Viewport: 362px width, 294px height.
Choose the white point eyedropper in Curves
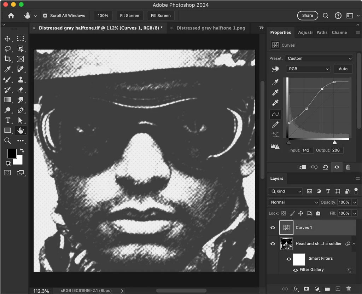click(275, 103)
